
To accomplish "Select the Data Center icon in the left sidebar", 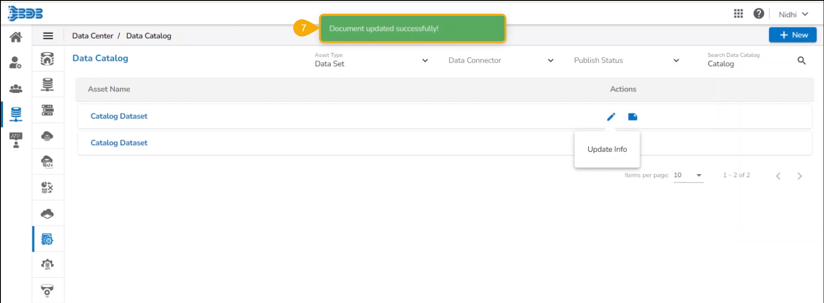I will [16, 114].
